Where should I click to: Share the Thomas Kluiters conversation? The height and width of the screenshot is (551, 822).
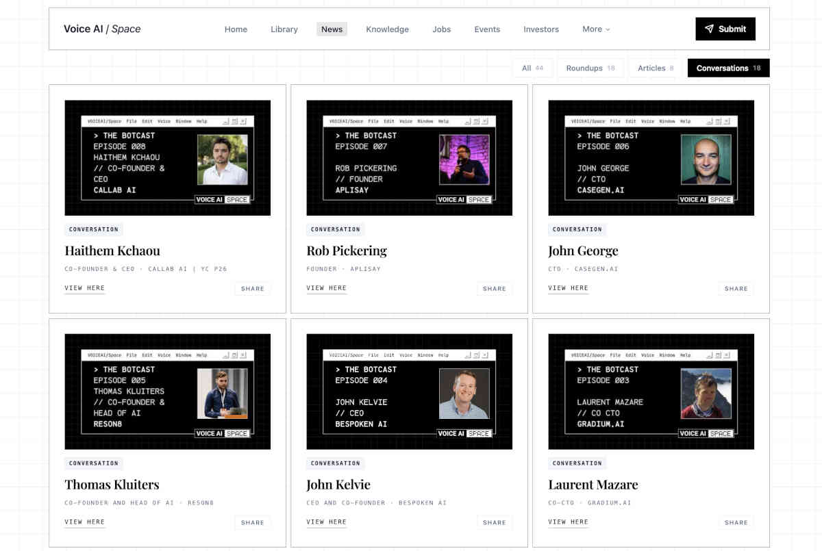[253, 522]
